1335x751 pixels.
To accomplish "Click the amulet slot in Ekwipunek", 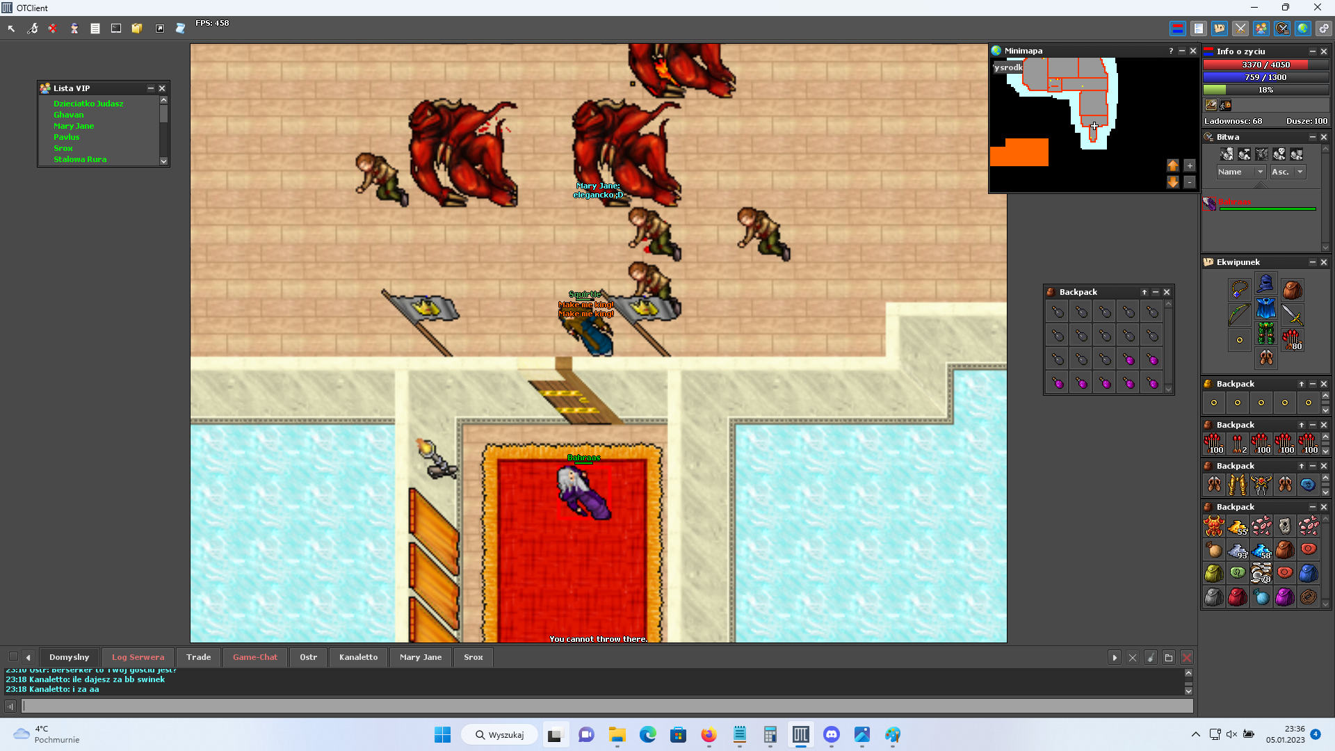I will tap(1239, 289).
